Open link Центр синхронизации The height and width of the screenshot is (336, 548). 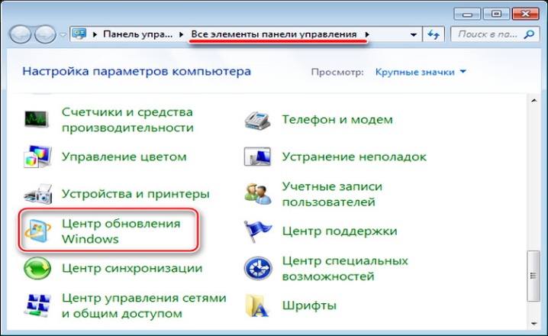point(132,268)
